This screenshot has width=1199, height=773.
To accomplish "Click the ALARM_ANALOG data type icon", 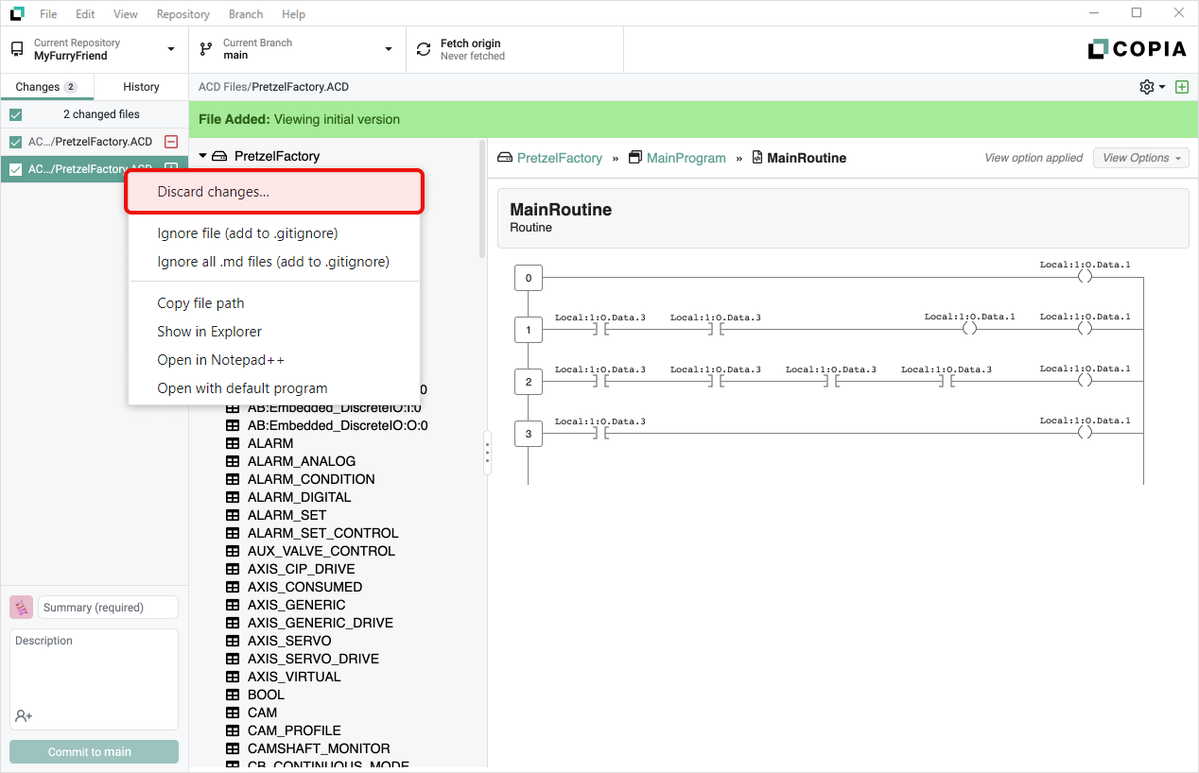I will tap(232, 461).
